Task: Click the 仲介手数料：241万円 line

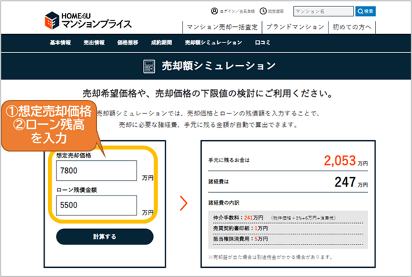Action: pyautogui.click(x=274, y=217)
